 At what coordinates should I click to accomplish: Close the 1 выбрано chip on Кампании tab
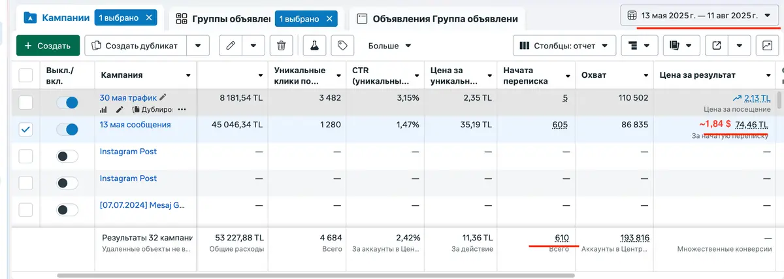[x=150, y=18]
